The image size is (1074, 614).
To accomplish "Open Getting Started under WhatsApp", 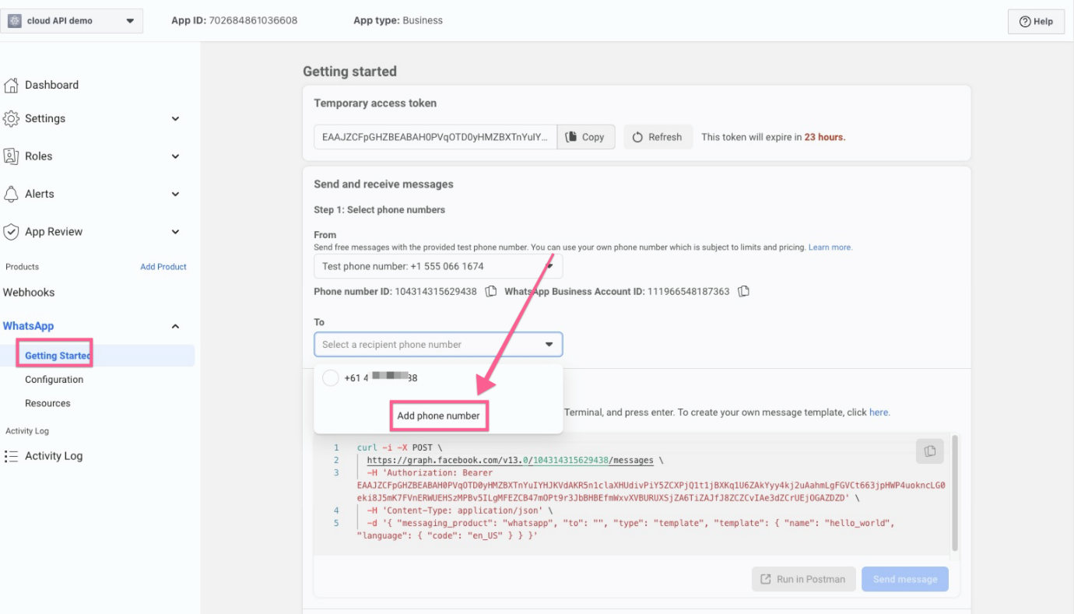I will [x=58, y=356].
